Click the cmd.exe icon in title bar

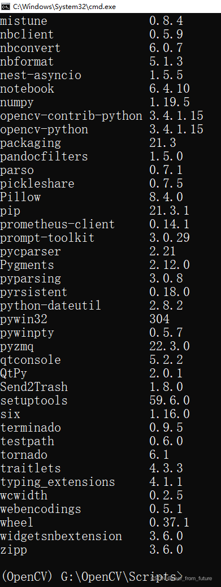pos(6,6)
